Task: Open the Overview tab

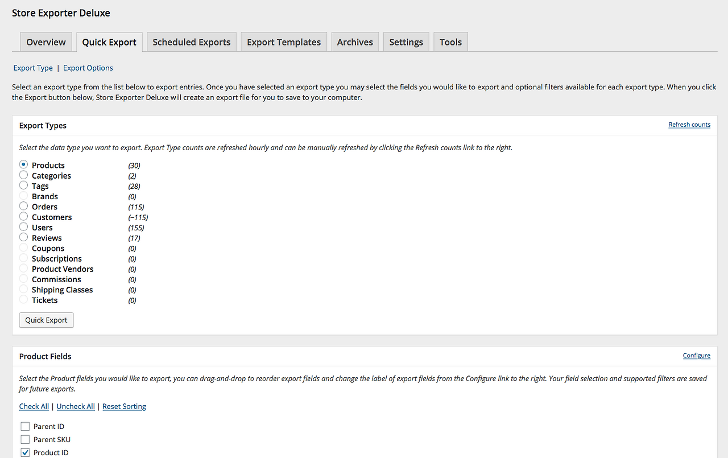Action: 46,42
